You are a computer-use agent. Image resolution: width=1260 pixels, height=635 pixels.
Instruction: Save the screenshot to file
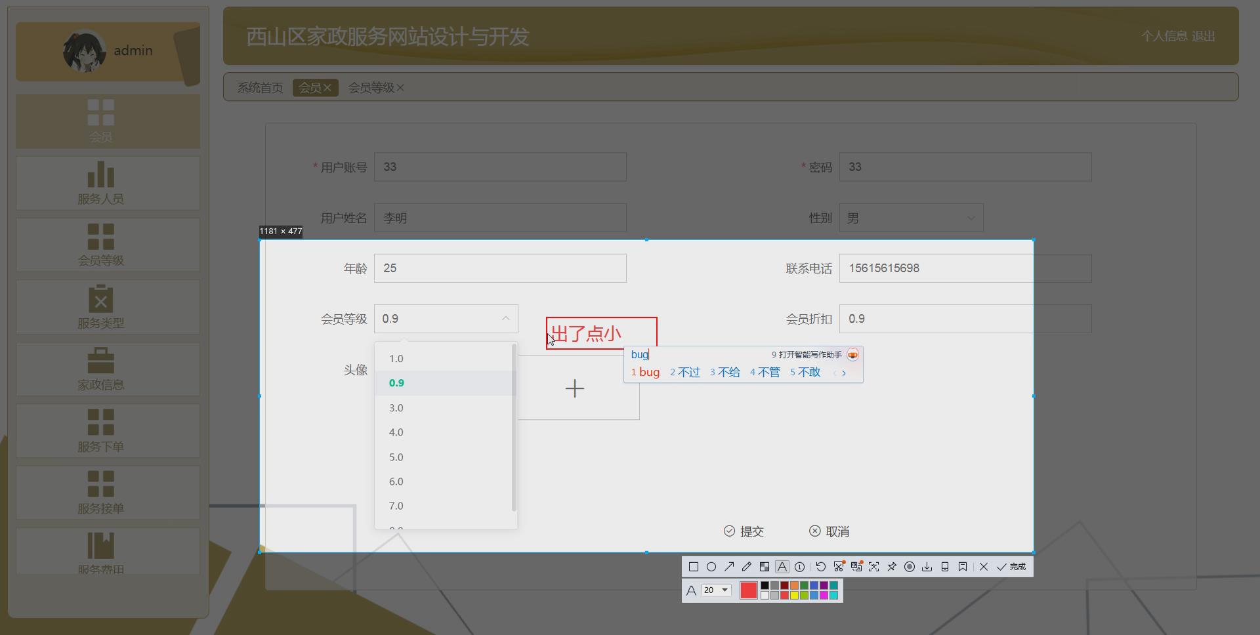pos(927,567)
